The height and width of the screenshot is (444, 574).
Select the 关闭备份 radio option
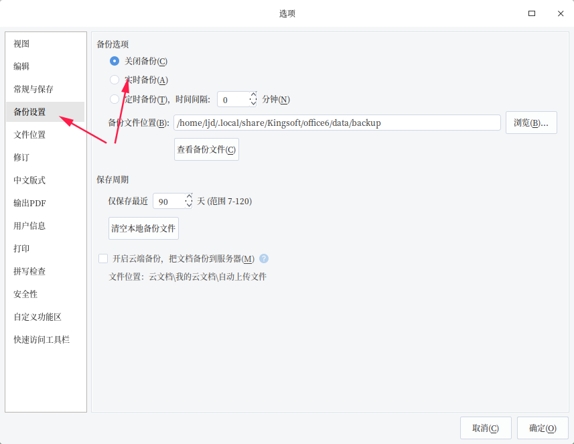pos(115,61)
